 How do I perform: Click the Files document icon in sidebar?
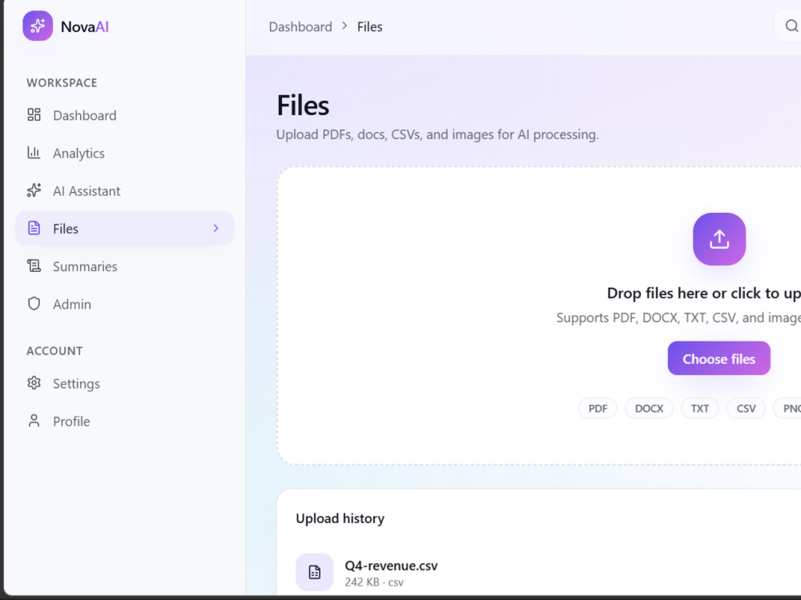pos(34,228)
